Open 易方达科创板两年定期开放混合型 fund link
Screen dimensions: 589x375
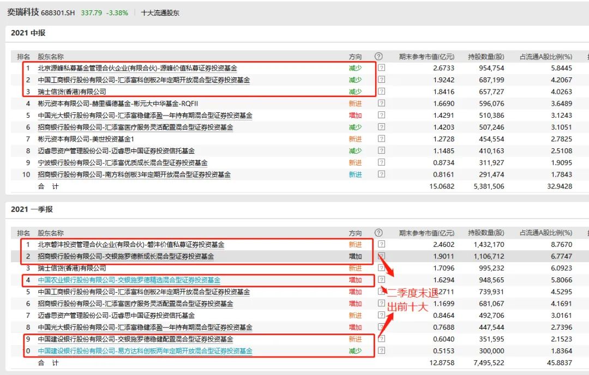tap(145, 351)
